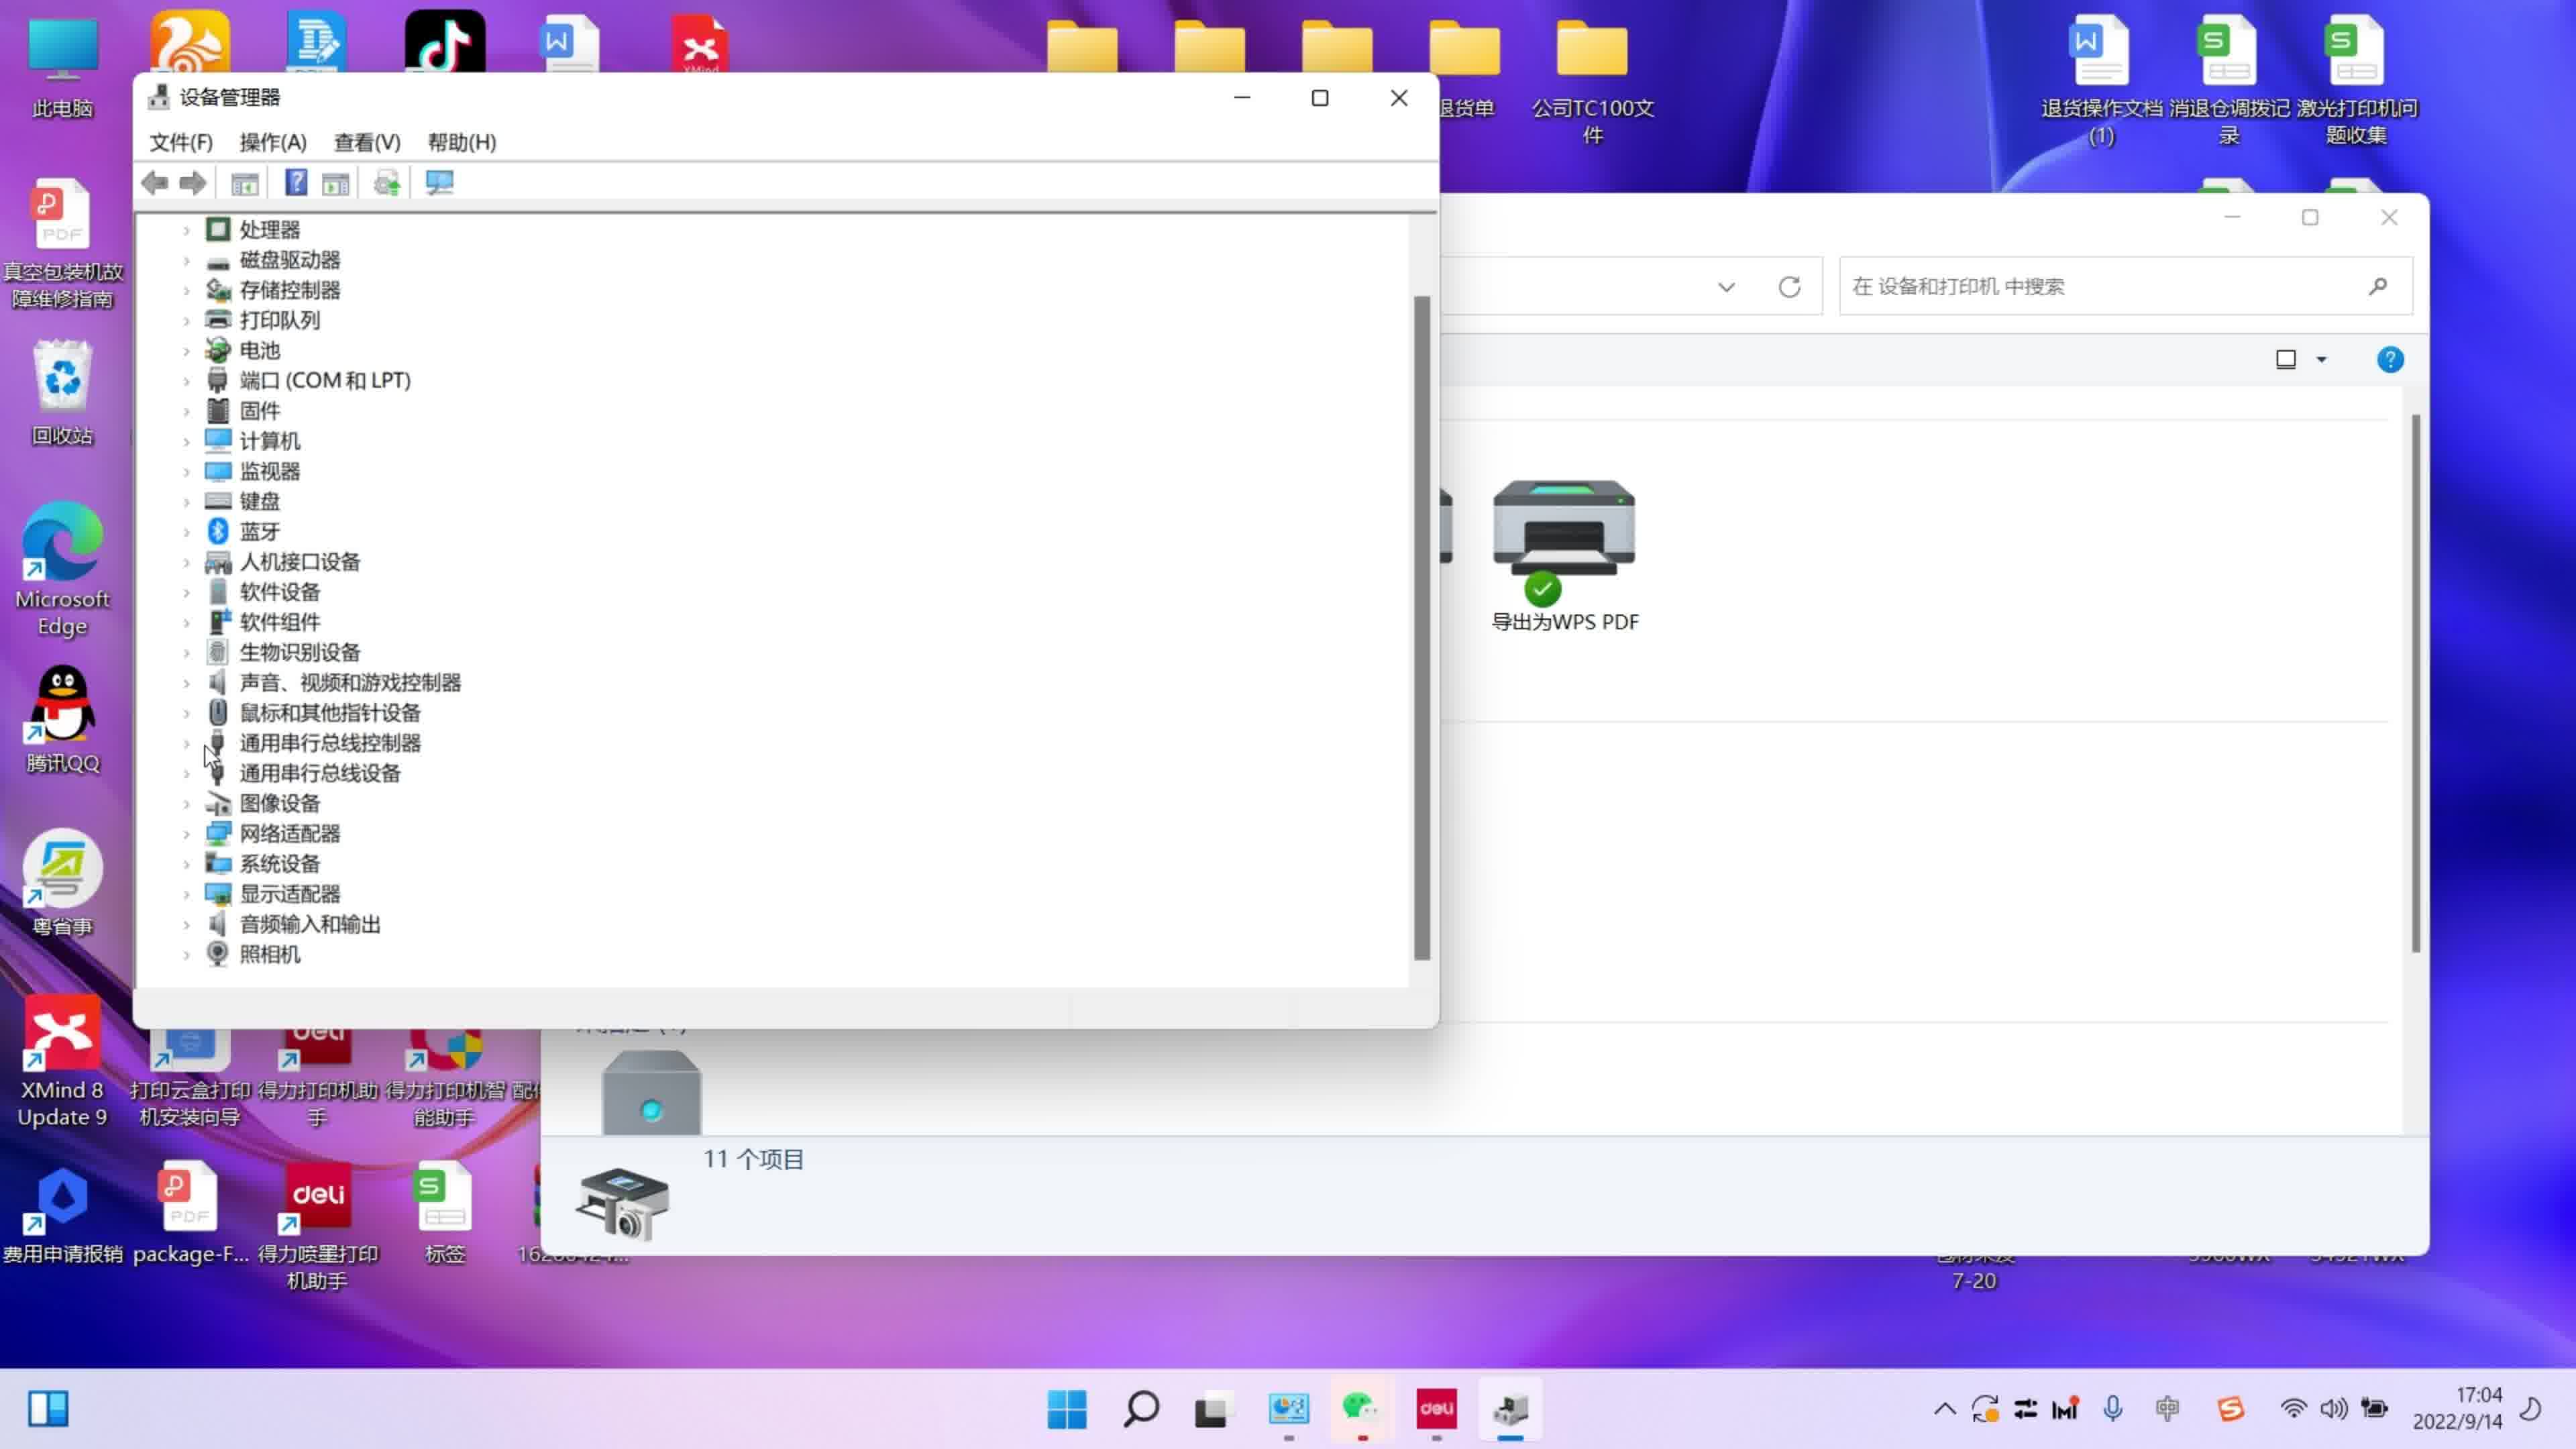The height and width of the screenshot is (1449, 2576).
Task: Click the view layout button in Devices and Printers
Action: [2286, 360]
